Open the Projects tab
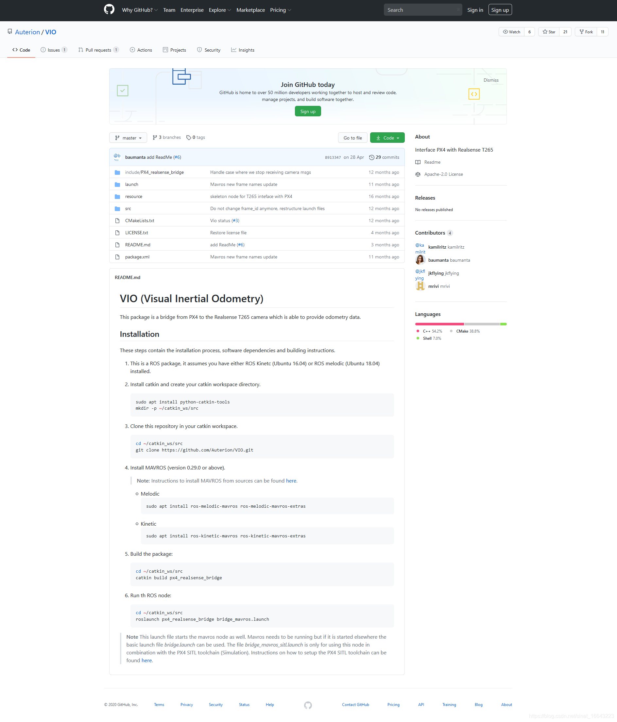Image resolution: width=617 pixels, height=722 pixels. 174,50
